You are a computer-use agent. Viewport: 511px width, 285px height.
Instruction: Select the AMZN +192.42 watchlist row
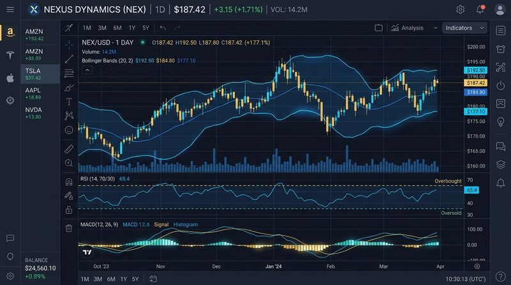(x=40, y=35)
